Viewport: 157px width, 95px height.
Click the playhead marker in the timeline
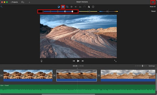click(x=77, y=68)
